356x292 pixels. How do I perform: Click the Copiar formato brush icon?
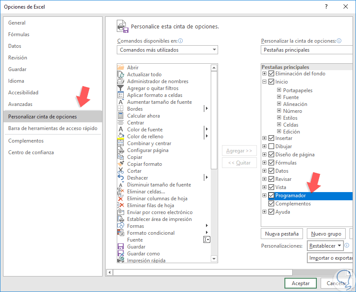click(x=121, y=164)
